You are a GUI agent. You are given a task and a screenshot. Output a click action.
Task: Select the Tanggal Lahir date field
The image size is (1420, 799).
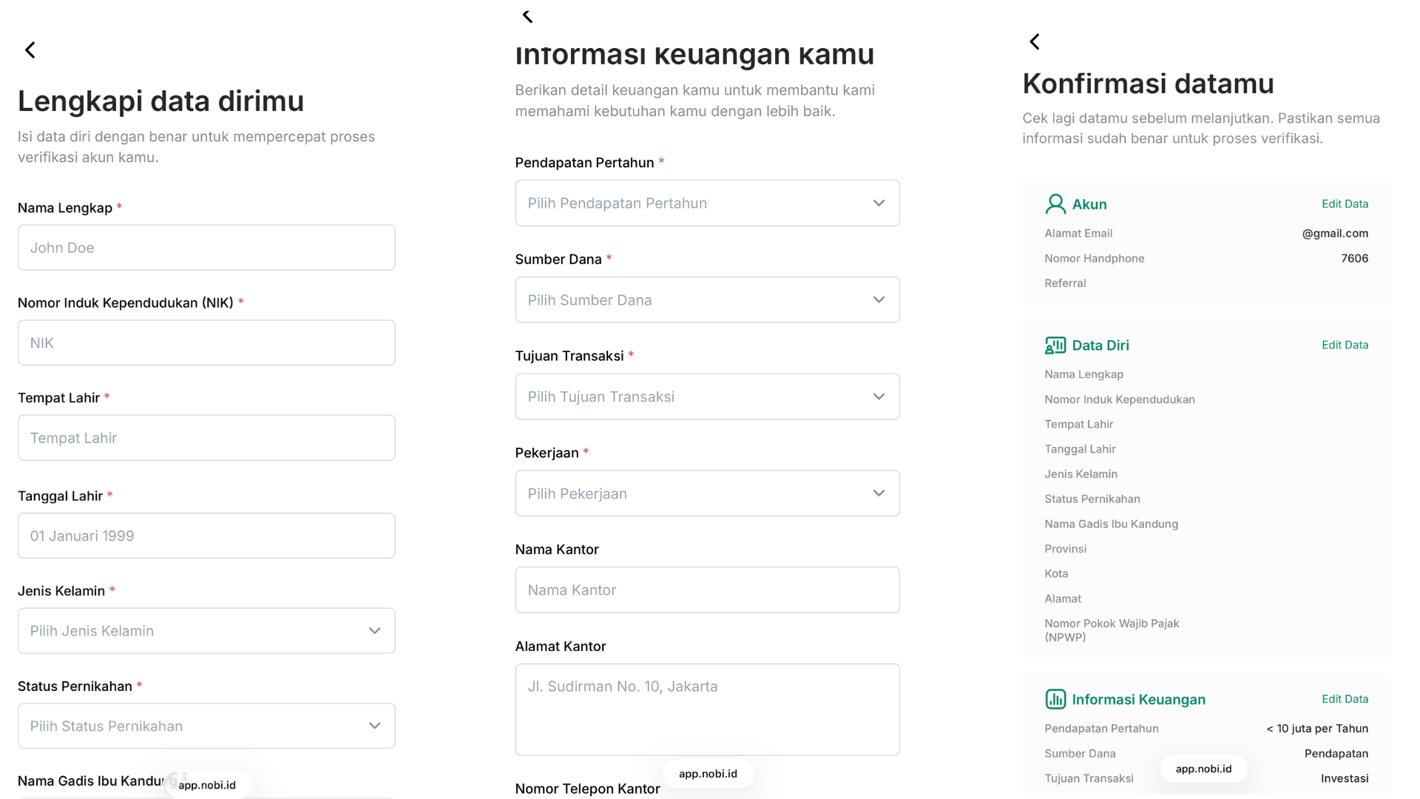206,536
